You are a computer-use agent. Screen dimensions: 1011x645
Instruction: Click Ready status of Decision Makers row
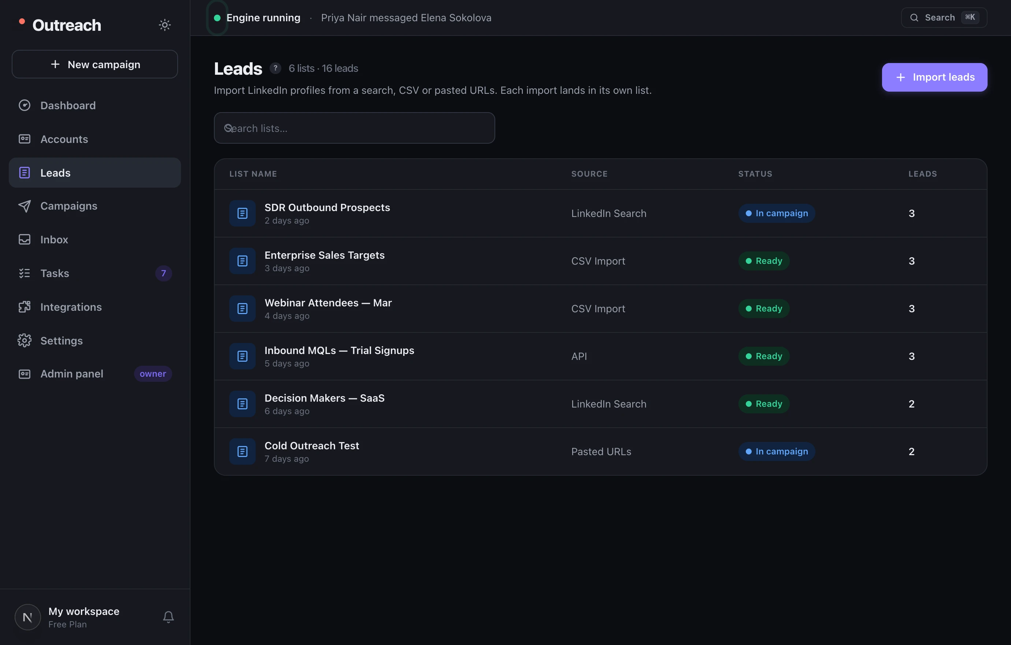pyautogui.click(x=764, y=404)
